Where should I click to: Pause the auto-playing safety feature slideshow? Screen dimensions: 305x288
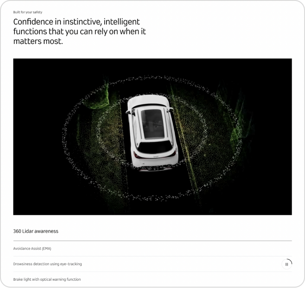[x=287, y=264]
